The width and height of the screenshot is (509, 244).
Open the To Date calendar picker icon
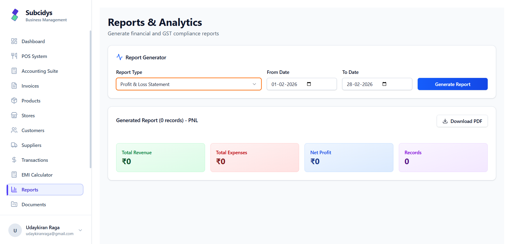click(x=384, y=84)
